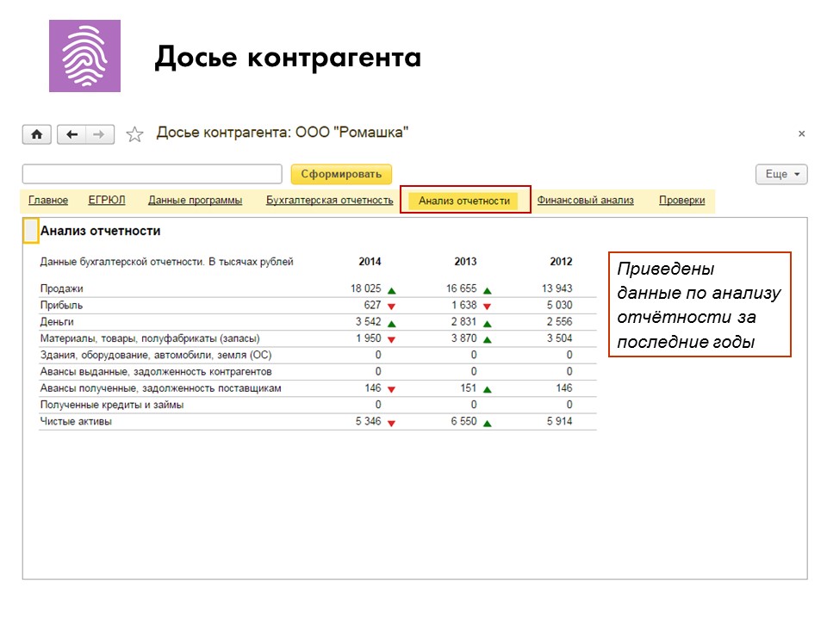Select Бухгалтерская отчетность tab
This screenshot has width=827, height=620.
pos(330,201)
